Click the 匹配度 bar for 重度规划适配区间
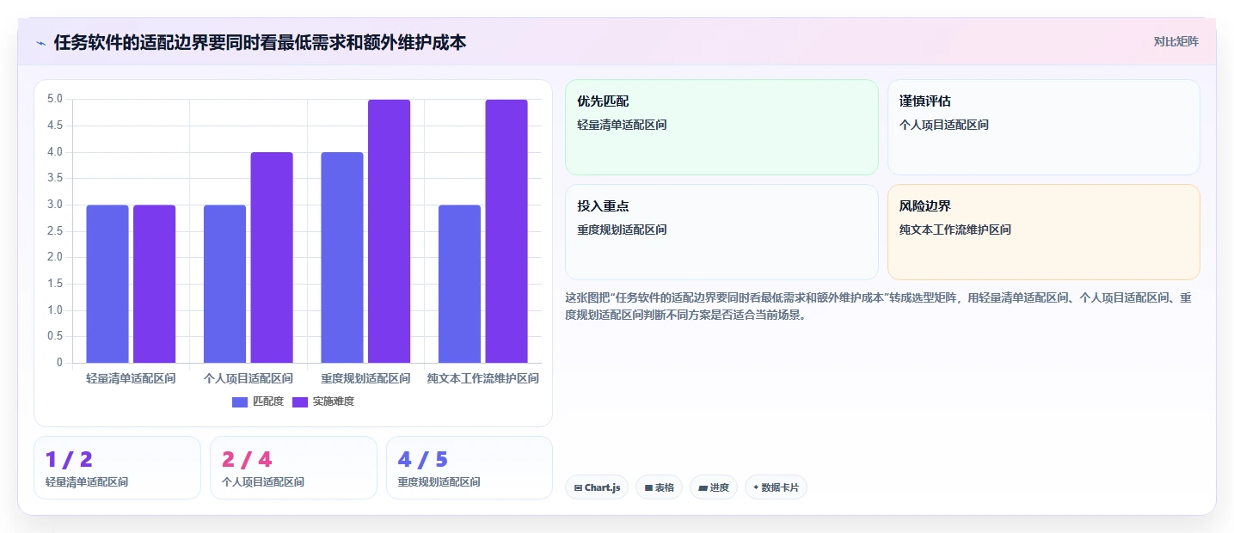 [x=342, y=258]
